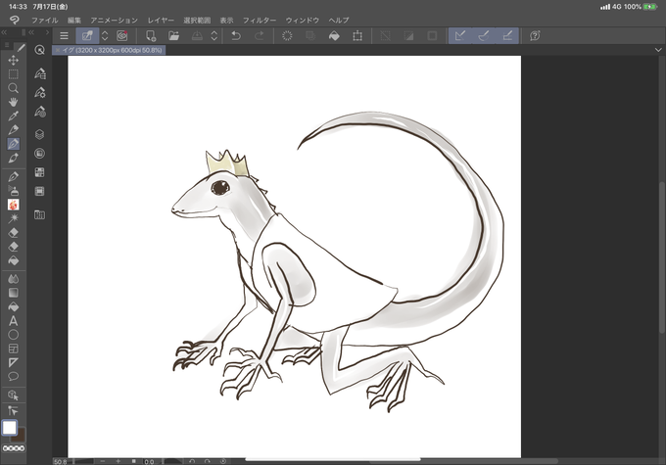Open the Layer palette stack icon
666x465 pixels.
tap(39, 134)
